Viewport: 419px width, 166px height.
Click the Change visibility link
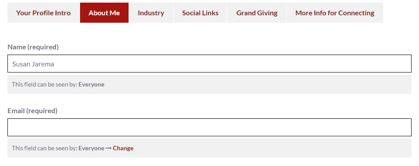(x=123, y=148)
